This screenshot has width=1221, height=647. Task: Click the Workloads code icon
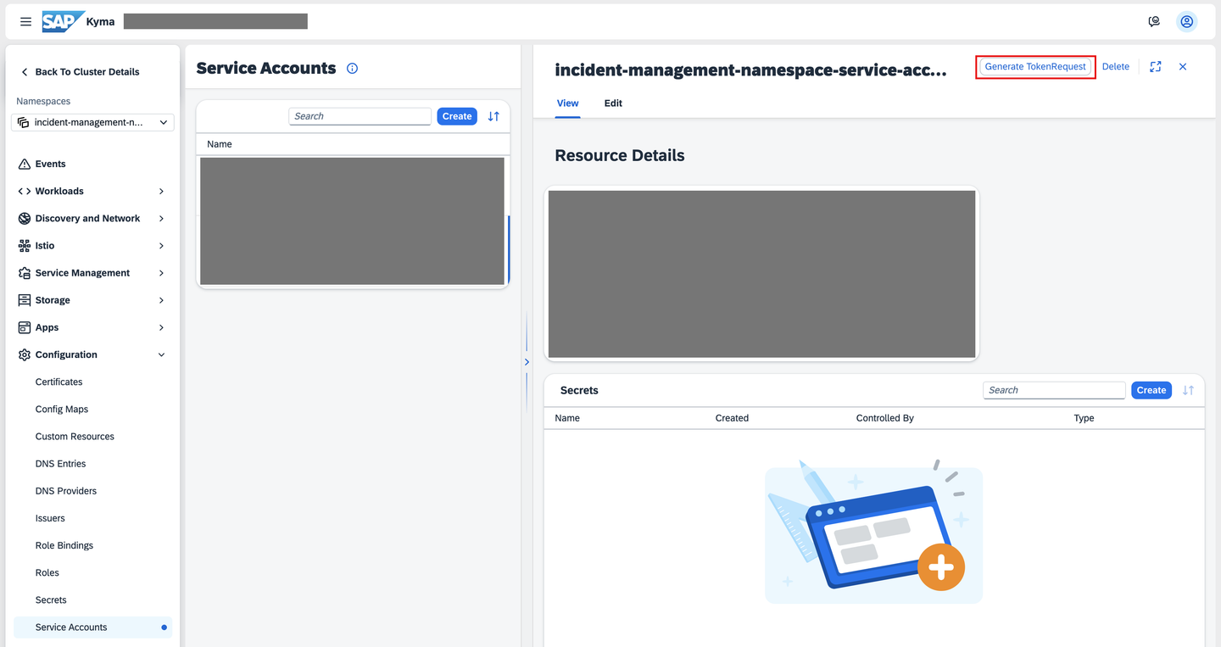25,191
